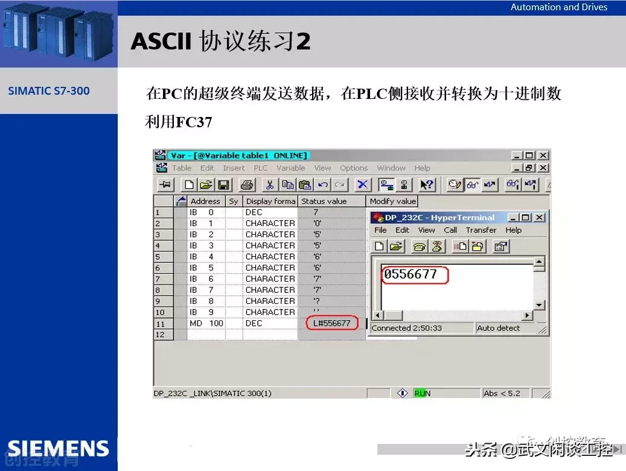Open the Insert menu
626x471 pixels.
[x=234, y=168]
